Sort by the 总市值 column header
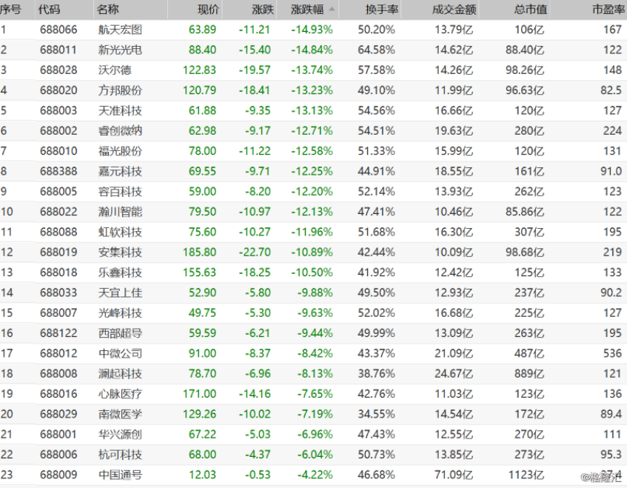Screen dimensions: 627x488 (531, 9)
